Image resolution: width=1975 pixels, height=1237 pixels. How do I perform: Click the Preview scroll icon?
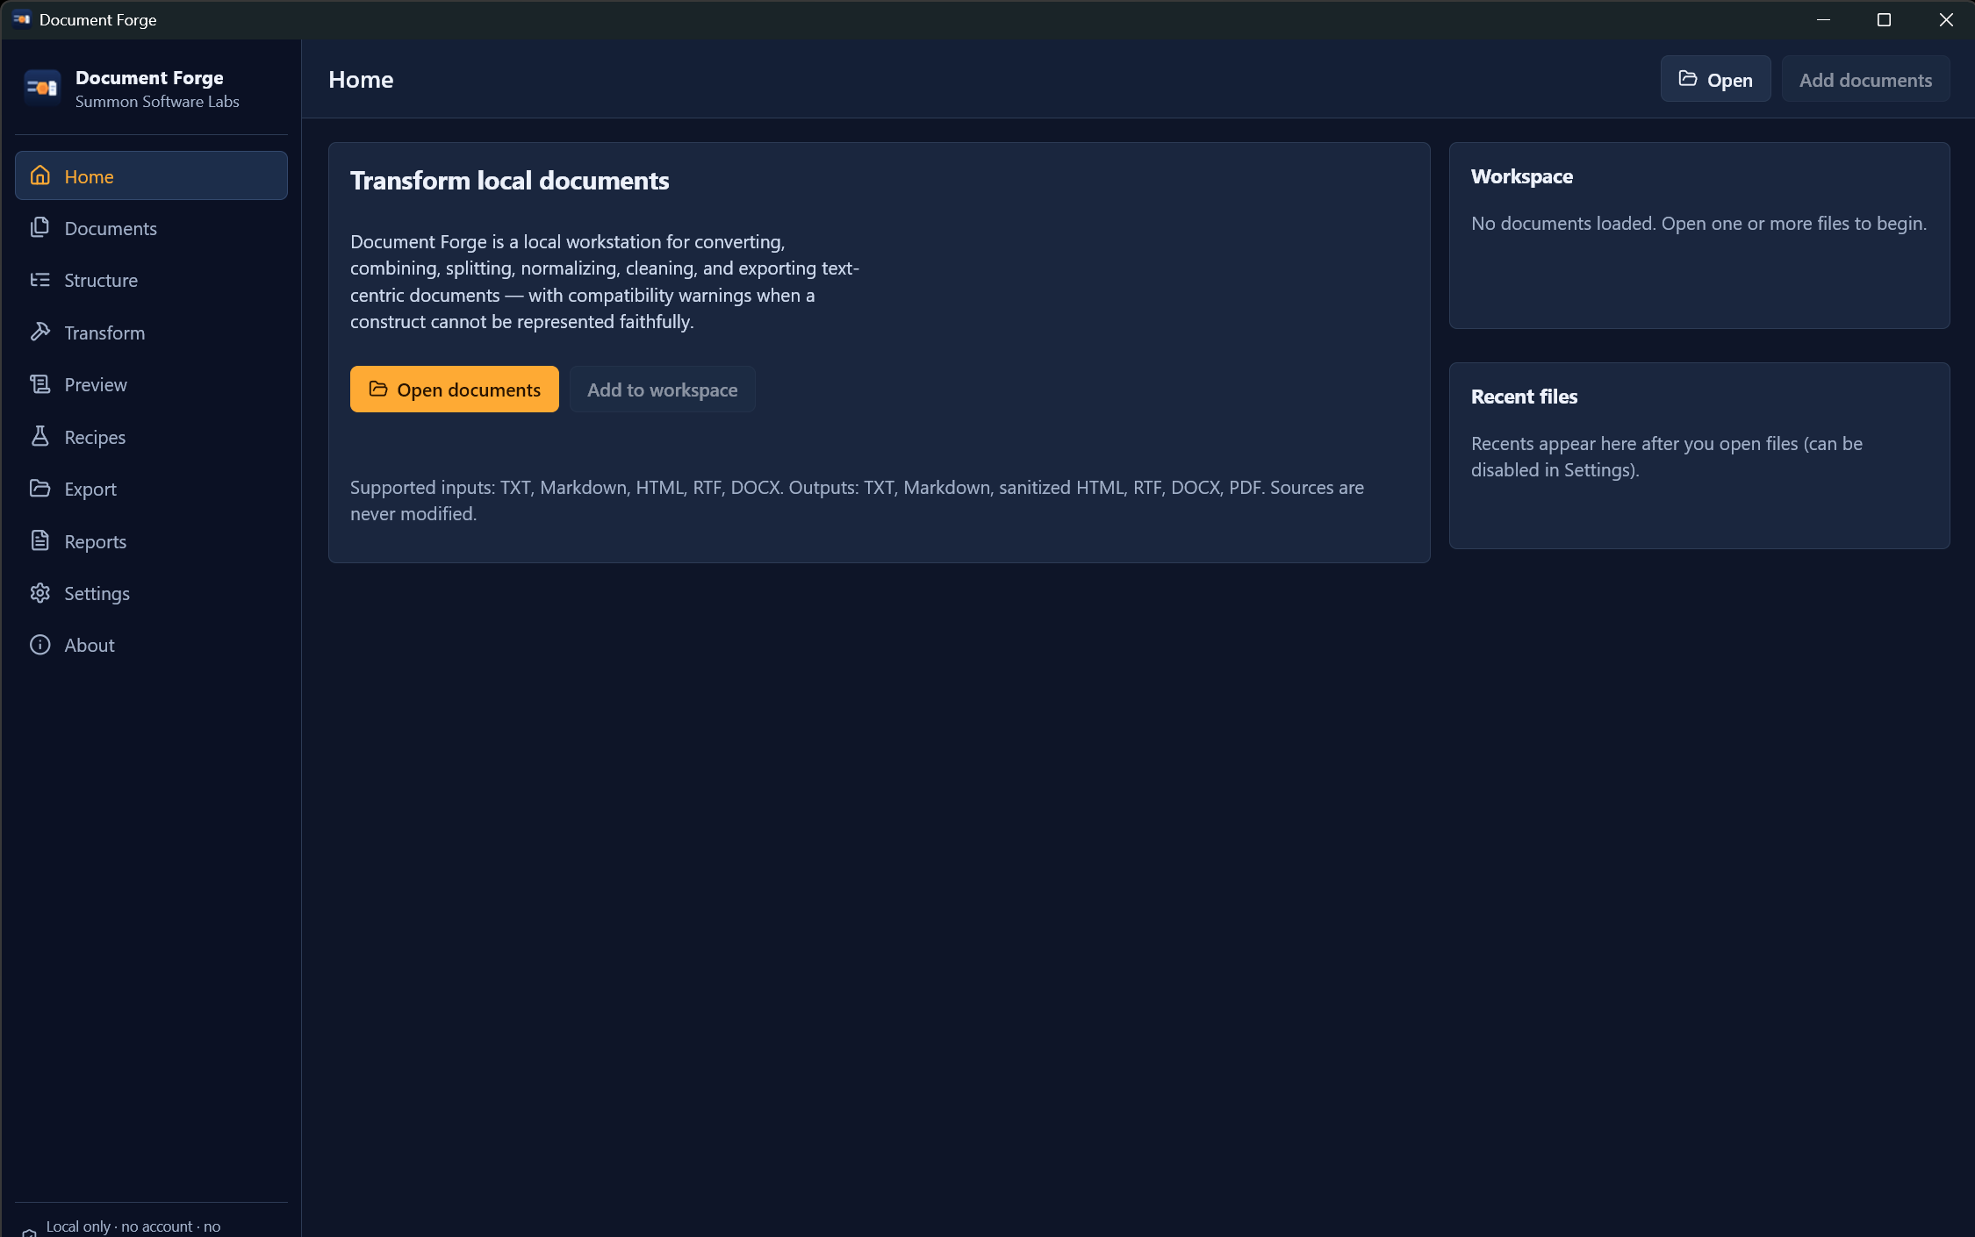click(x=39, y=384)
